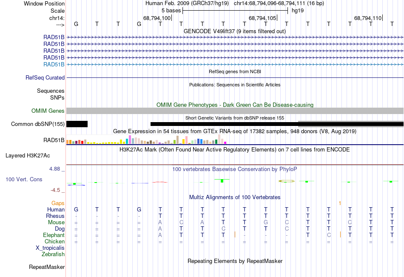
Task: Click the OMIM Genes track label
Action: (48, 111)
